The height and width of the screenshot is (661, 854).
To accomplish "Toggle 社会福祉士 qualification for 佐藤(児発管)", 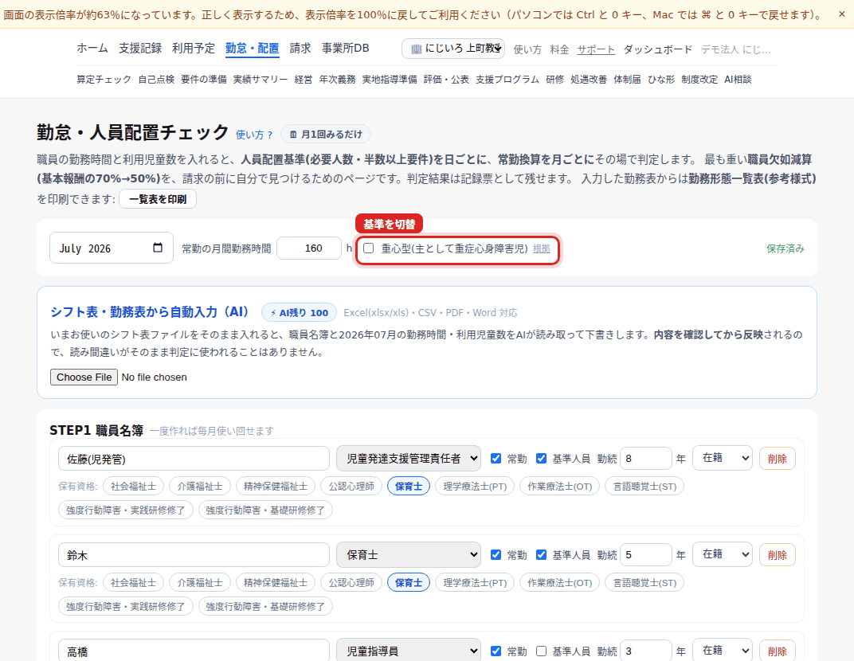I will 134,487.
